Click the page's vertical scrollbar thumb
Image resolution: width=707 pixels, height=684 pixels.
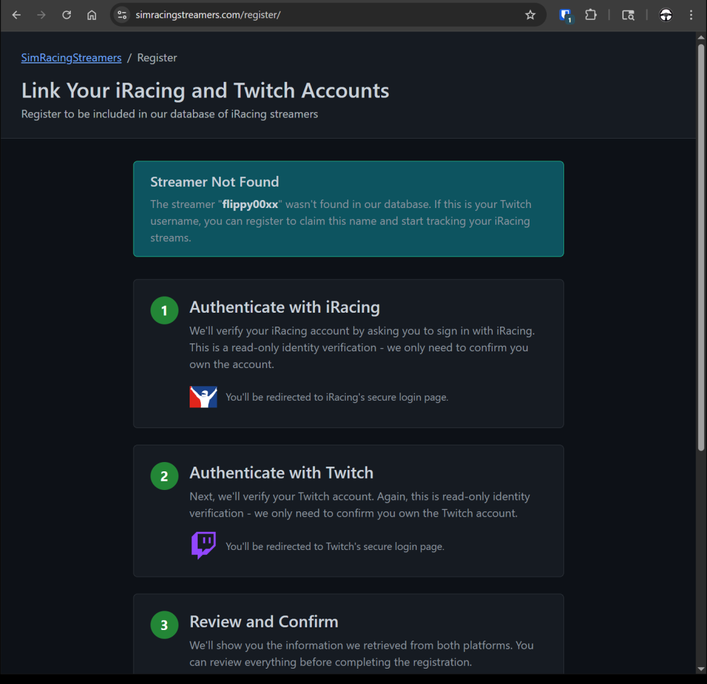(700, 247)
